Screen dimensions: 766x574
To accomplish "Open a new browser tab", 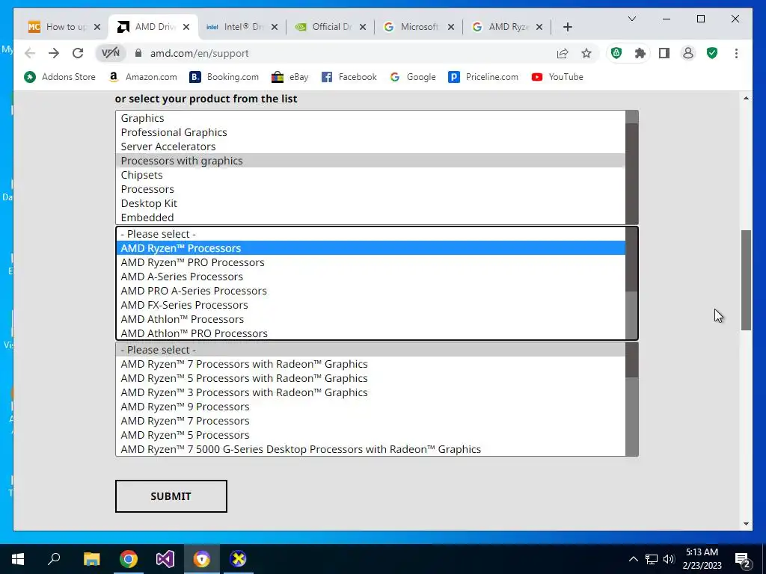I will click(567, 27).
